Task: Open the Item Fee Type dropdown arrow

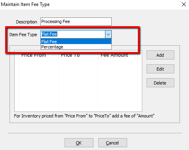Action: click(108, 35)
